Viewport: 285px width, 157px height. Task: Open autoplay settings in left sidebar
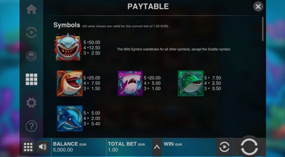coord(31,32)
